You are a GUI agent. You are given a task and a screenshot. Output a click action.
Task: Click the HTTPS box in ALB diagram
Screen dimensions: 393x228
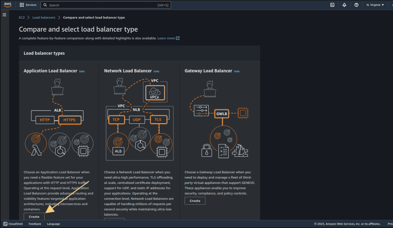tap(69, 120)
